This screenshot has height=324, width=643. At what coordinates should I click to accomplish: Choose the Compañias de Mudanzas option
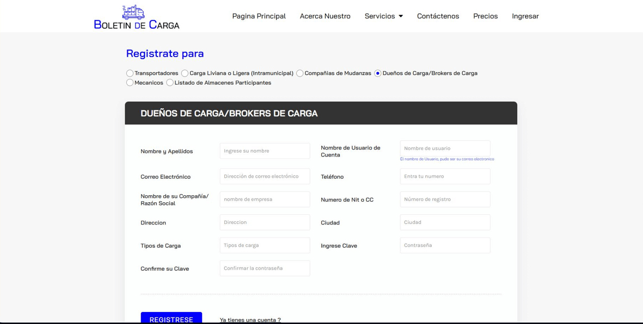[x=300, y=73]
